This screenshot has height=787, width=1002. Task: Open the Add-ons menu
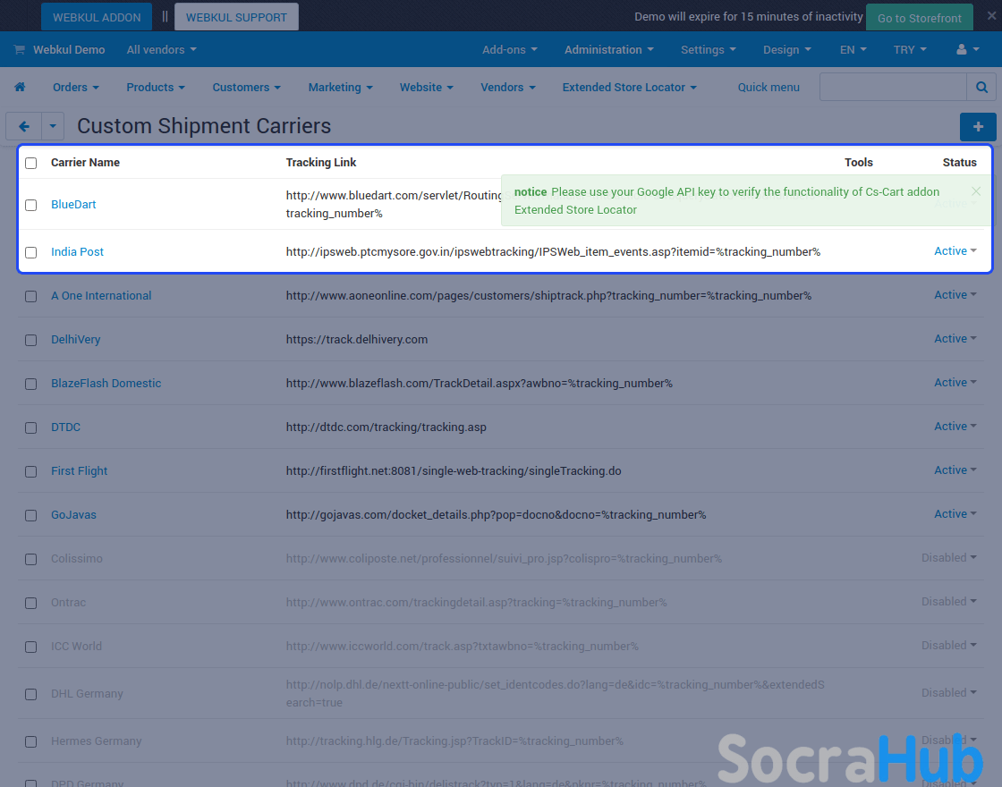tap(509, 49)
